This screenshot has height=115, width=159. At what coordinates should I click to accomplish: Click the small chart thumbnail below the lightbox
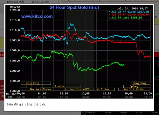tap(120, 113)
